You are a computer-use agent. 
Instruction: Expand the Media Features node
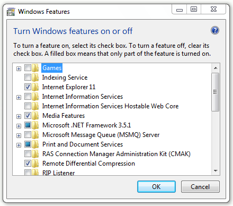[19, 116]
